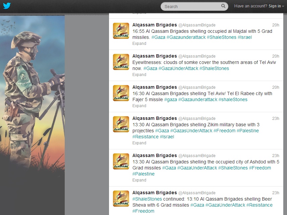
Task: Open avatar on the al Majdal Grad missiles tweet
Action: [121, 31]
